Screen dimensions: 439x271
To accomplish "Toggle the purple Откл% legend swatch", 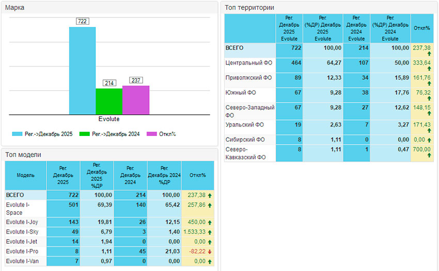I will click(x=151, y=134).
